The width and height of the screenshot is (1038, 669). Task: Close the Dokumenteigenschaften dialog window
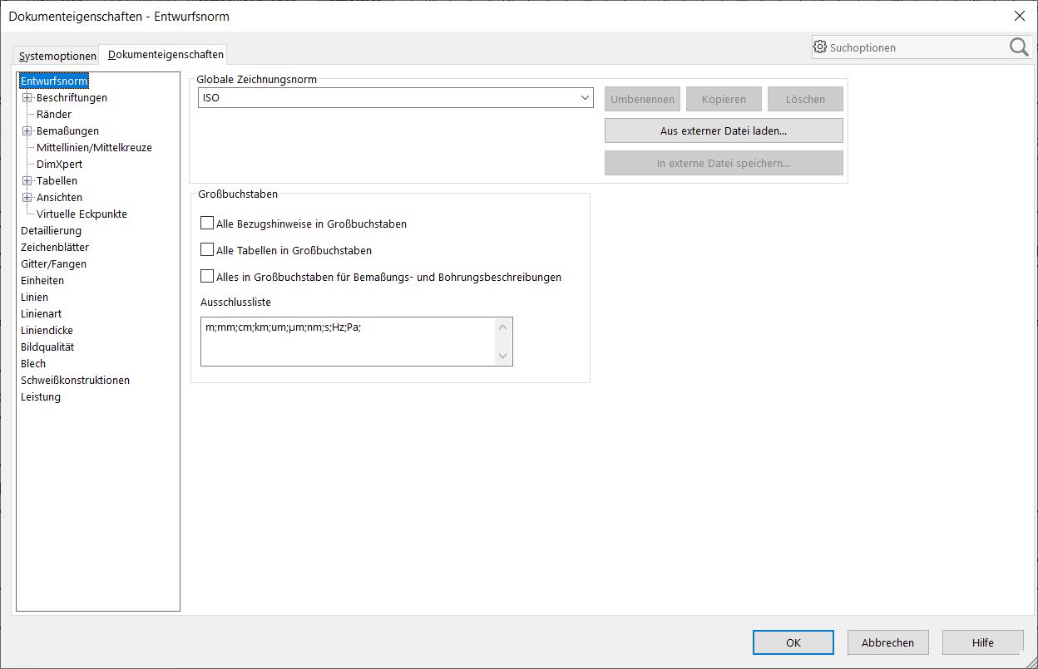click(1019, 16)
